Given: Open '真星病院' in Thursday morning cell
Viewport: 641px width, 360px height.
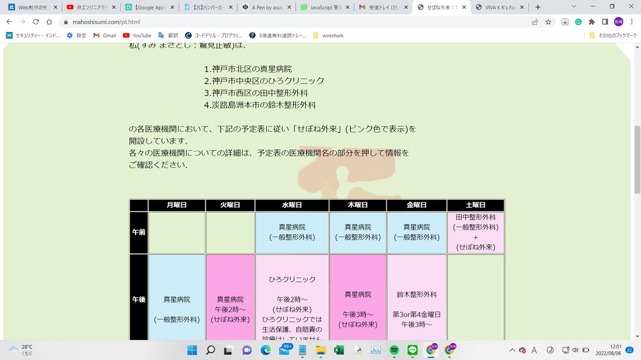Looking at the screenshot, I should (x=358, y=227).
